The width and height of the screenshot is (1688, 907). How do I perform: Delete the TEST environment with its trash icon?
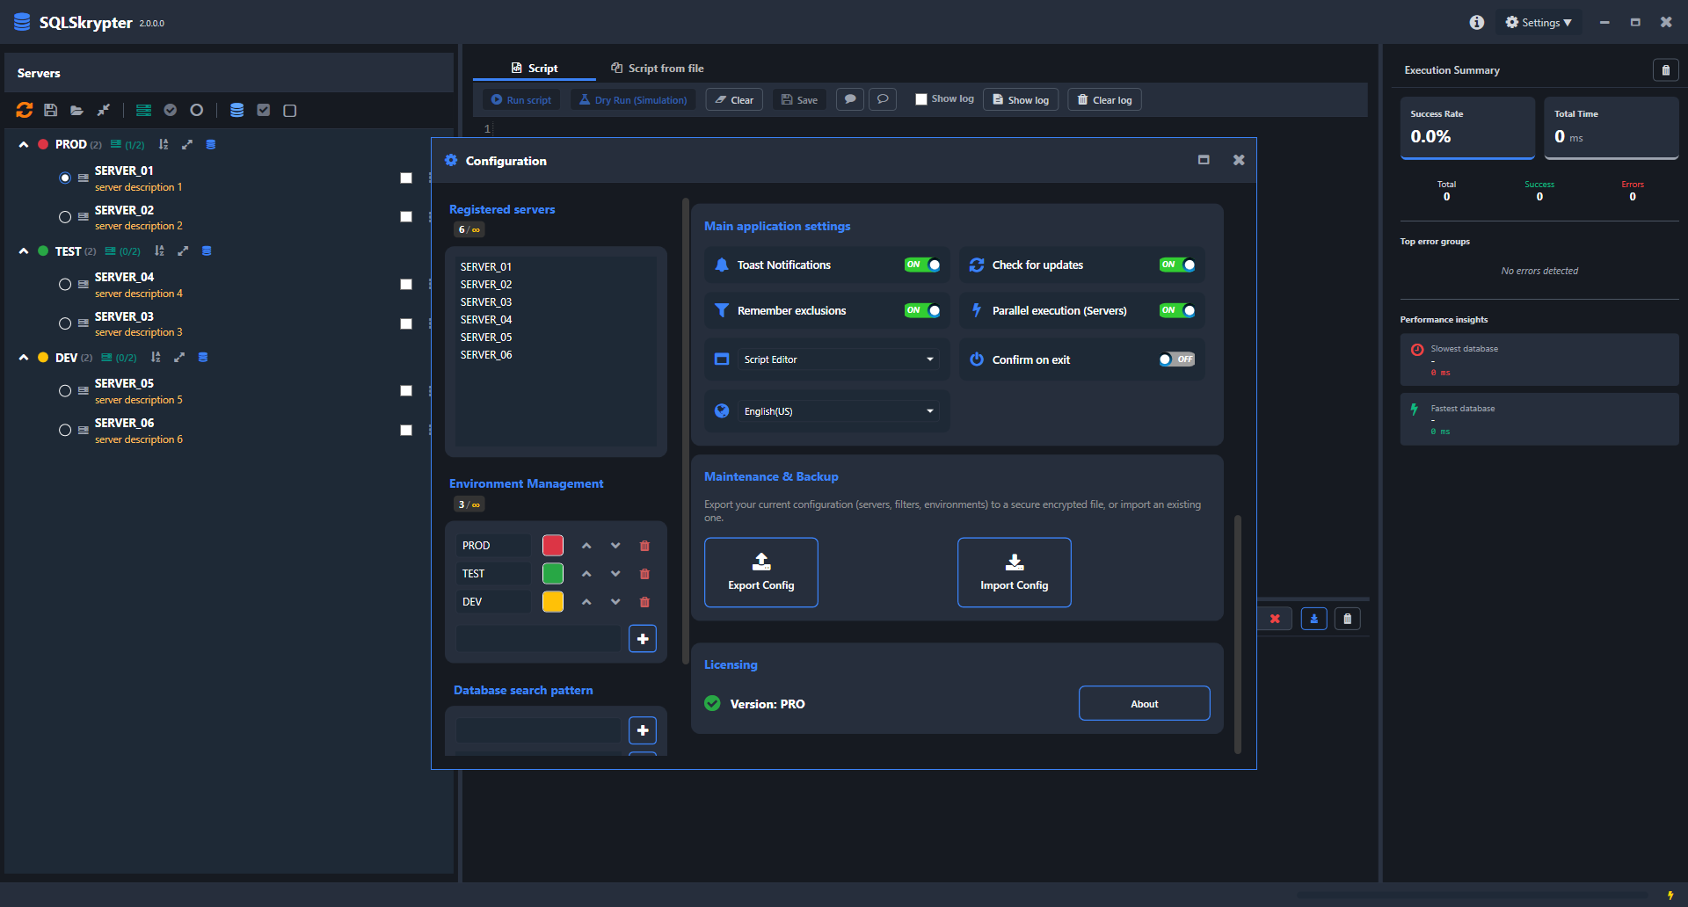pyautogui.click(x=644, y=574)
